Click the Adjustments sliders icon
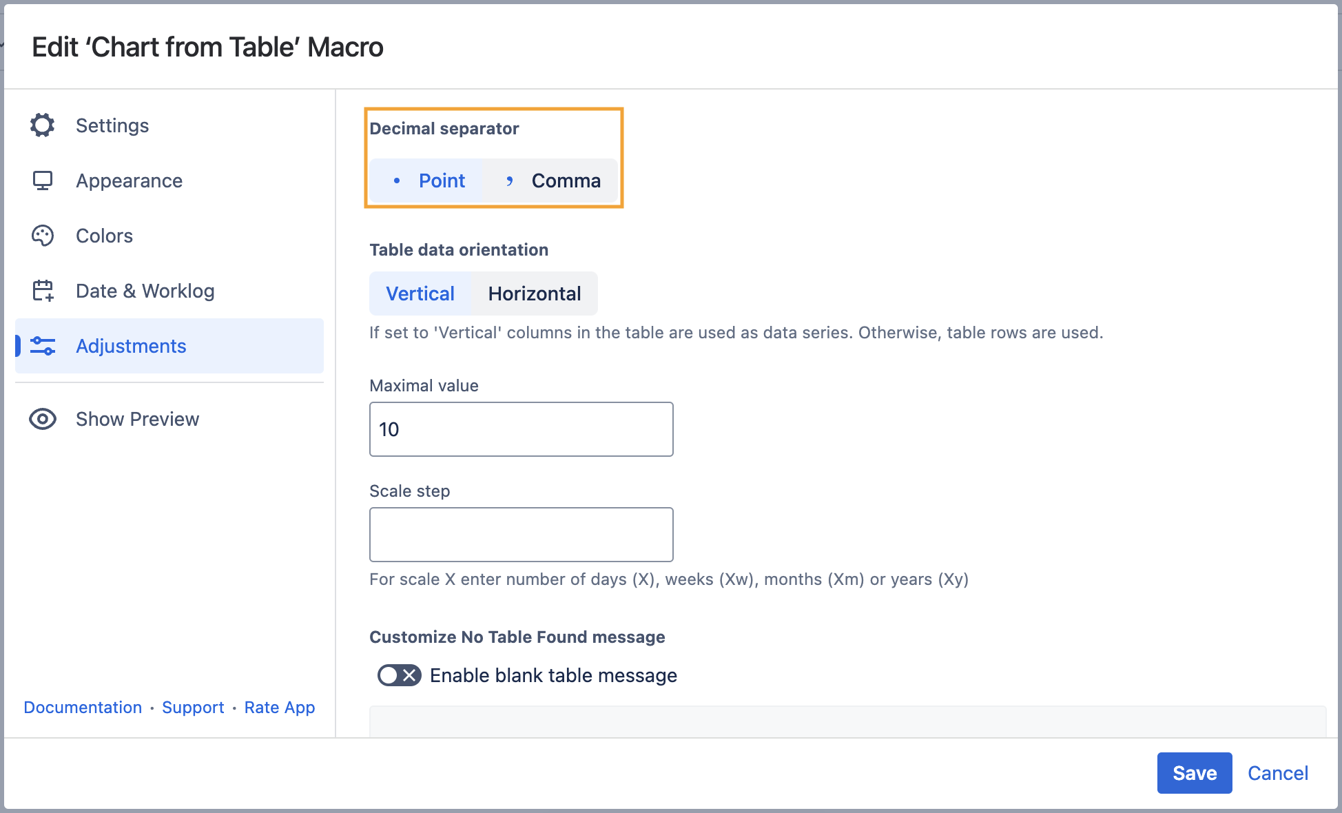The height and width of the screenshot is (813, 1342). pos(43,346)
